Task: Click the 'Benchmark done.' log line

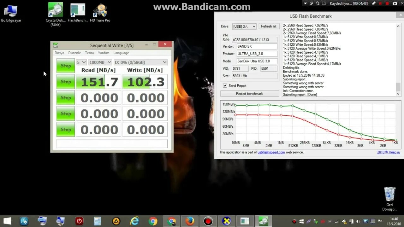Action: [x=296, y=72]
